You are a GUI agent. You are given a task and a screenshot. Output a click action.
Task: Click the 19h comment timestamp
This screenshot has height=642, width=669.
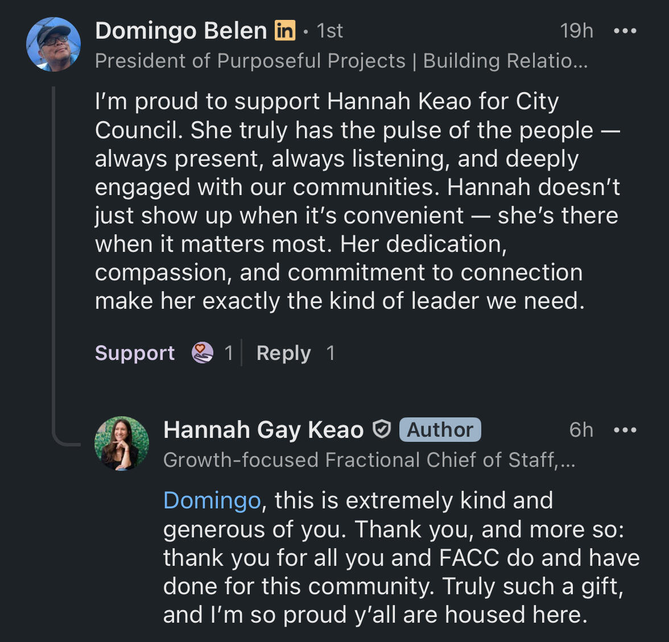[576, 31]
